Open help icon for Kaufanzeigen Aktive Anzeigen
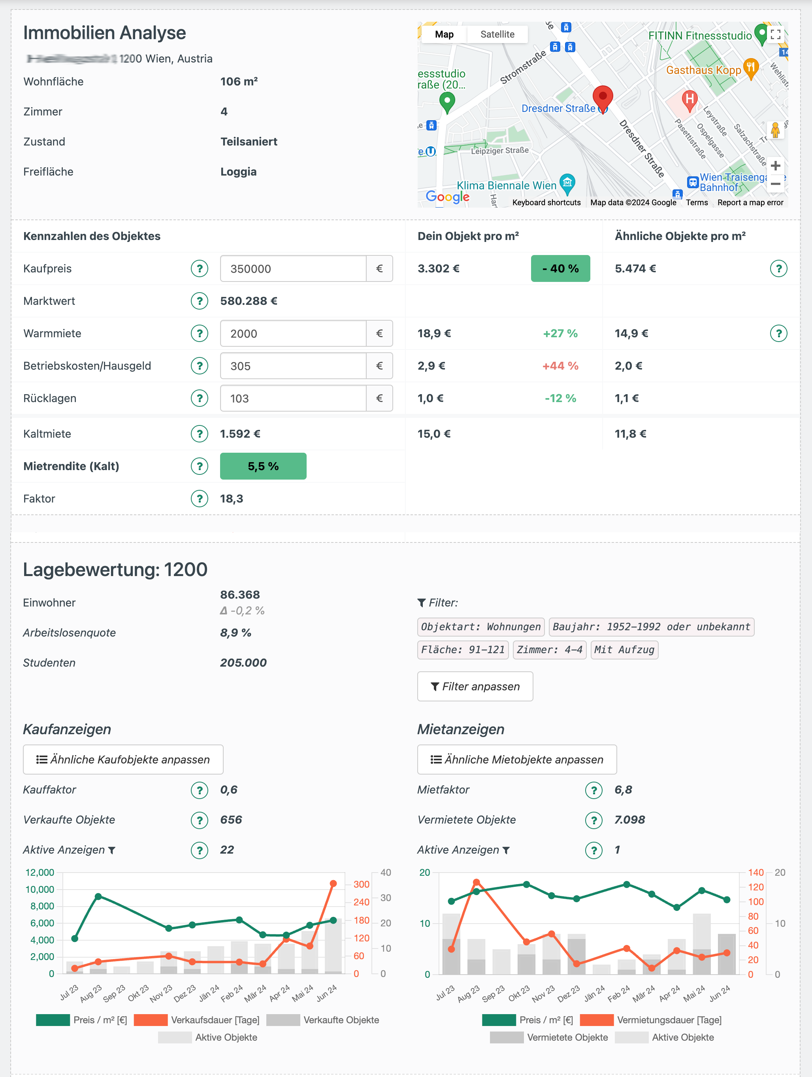The image size is (812, 1077). click(200, 850)
